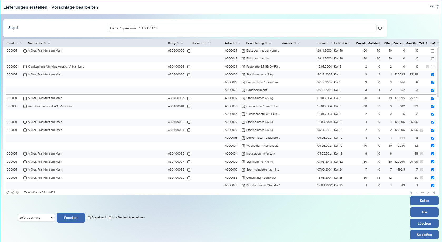Check Lief. box for Festplatte 9,1 GB row
The image size is (442, 242).
coord(433,67)
